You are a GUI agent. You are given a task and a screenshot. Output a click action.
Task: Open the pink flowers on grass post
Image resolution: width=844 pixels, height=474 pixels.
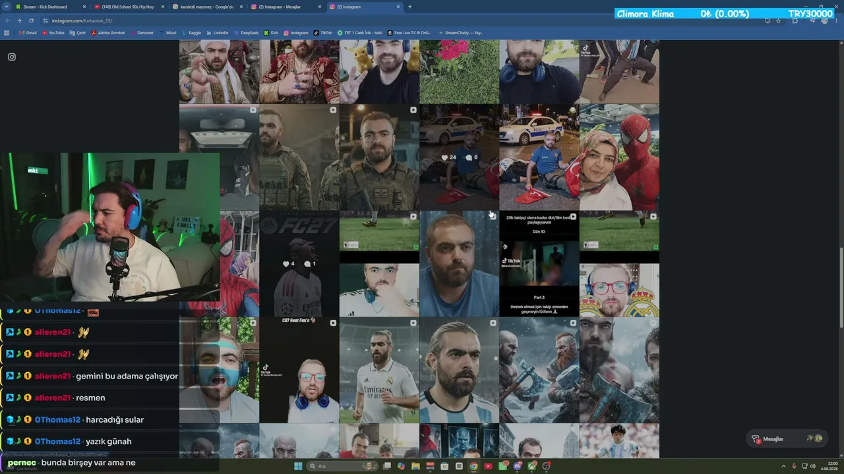459,72
